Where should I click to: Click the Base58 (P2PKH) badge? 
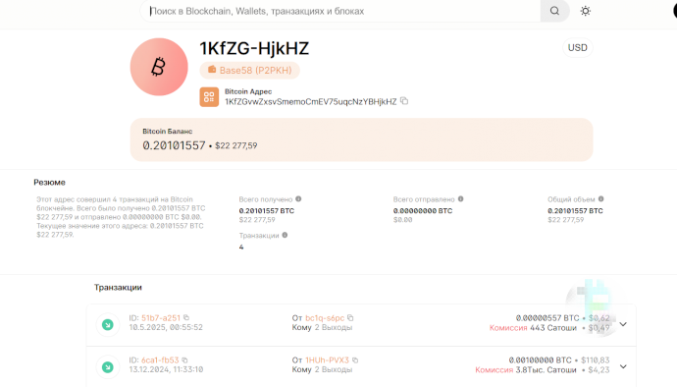pyautogui.click(x=249, y=71)
